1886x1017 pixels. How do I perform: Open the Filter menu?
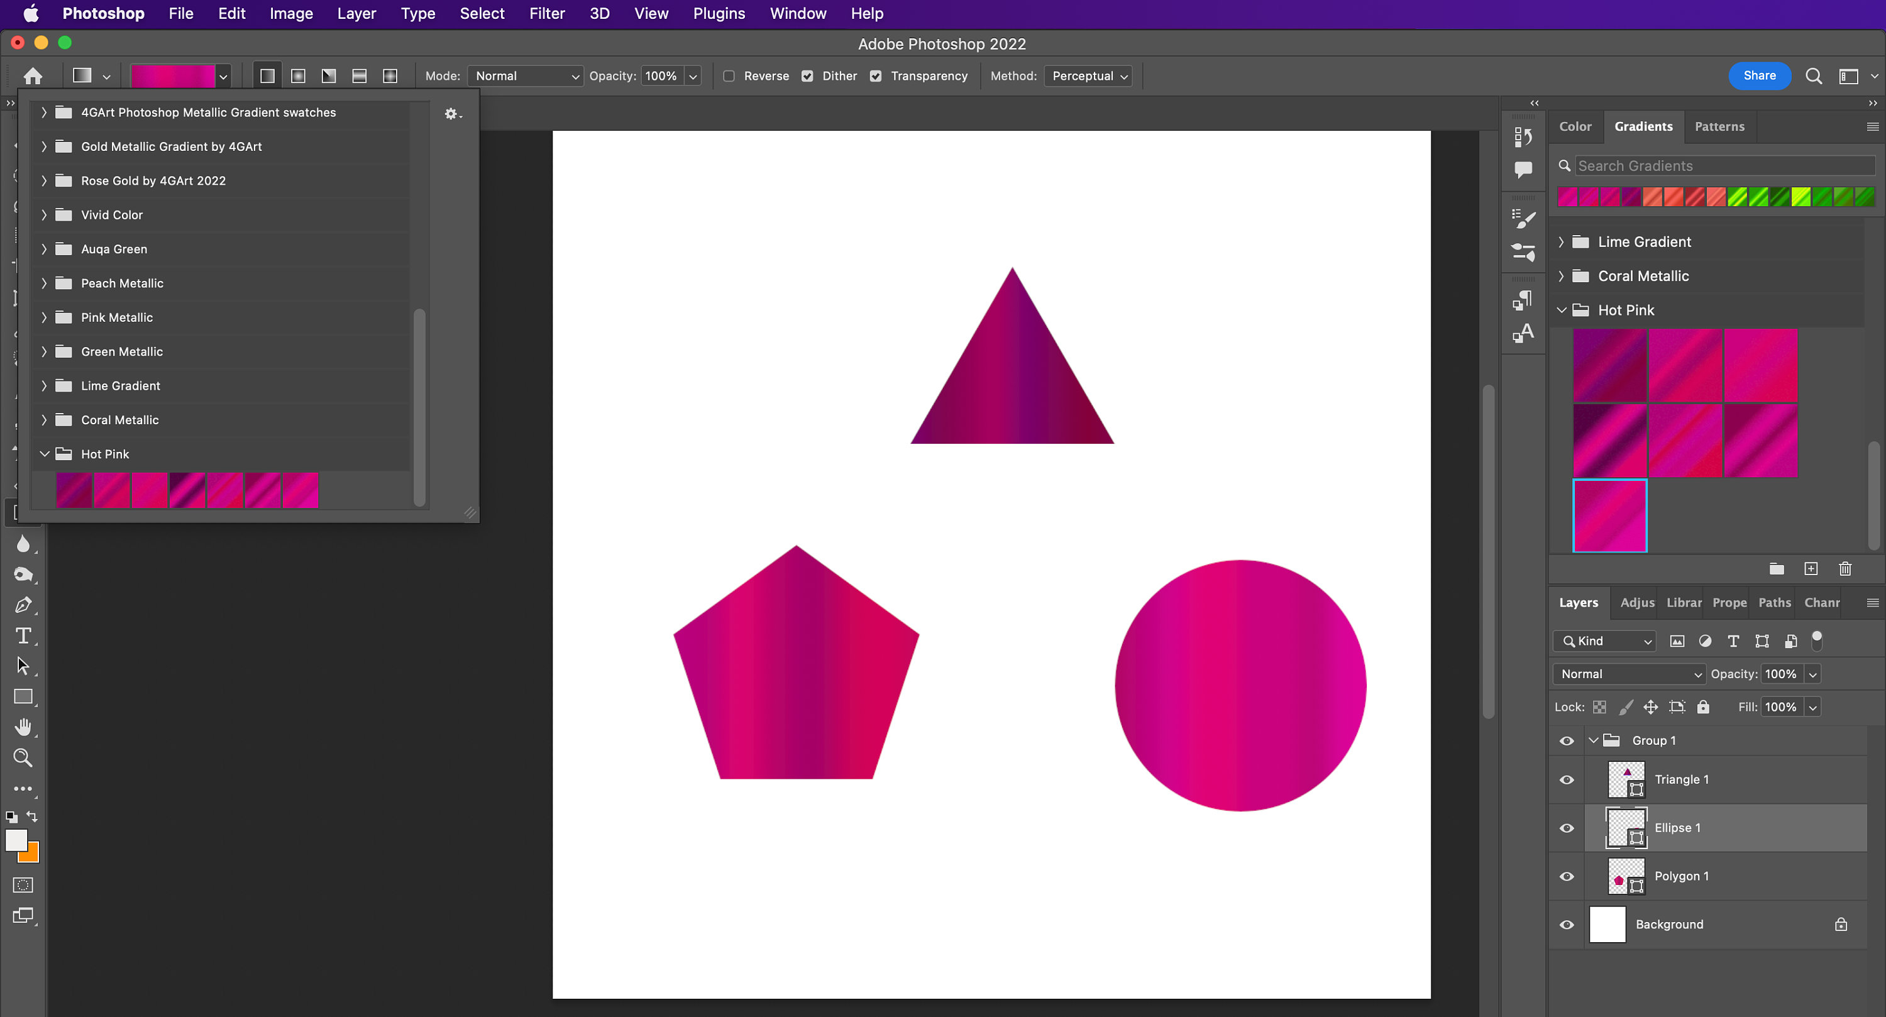point(547,13)
